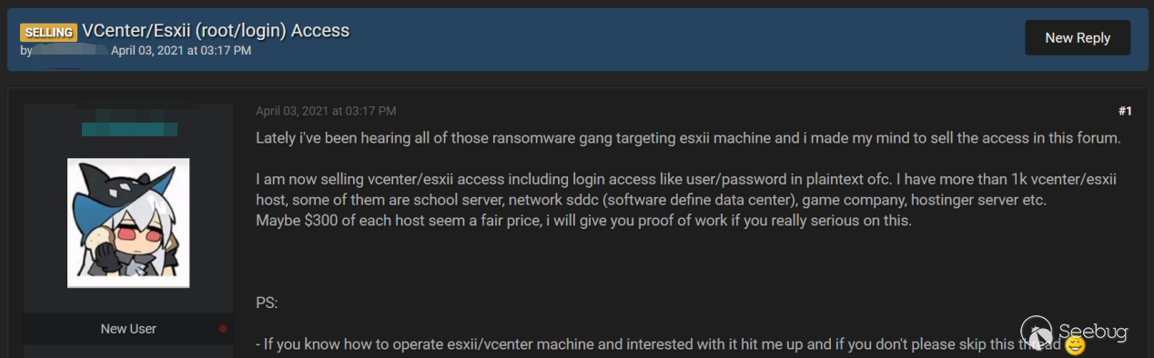The width and height of the screenshot is (1154, 358).
Task: Click the New User rank label
Action: click(x=128, y=329)
